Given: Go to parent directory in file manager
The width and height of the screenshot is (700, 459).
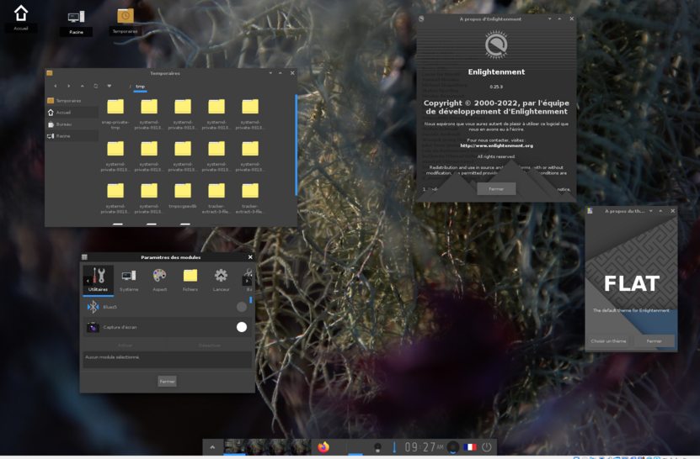Looking at the screenshot, I should pyautogui.click(x=83, y=86).
